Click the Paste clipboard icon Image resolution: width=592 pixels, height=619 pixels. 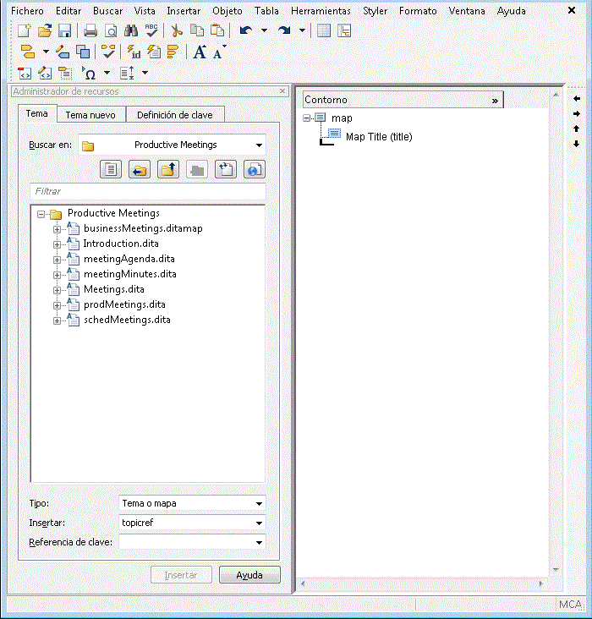(x=217, y=30)
